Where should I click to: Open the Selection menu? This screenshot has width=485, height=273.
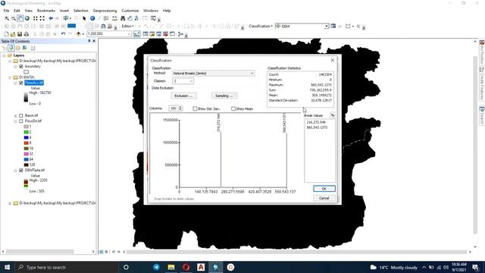tap(81, 11)
